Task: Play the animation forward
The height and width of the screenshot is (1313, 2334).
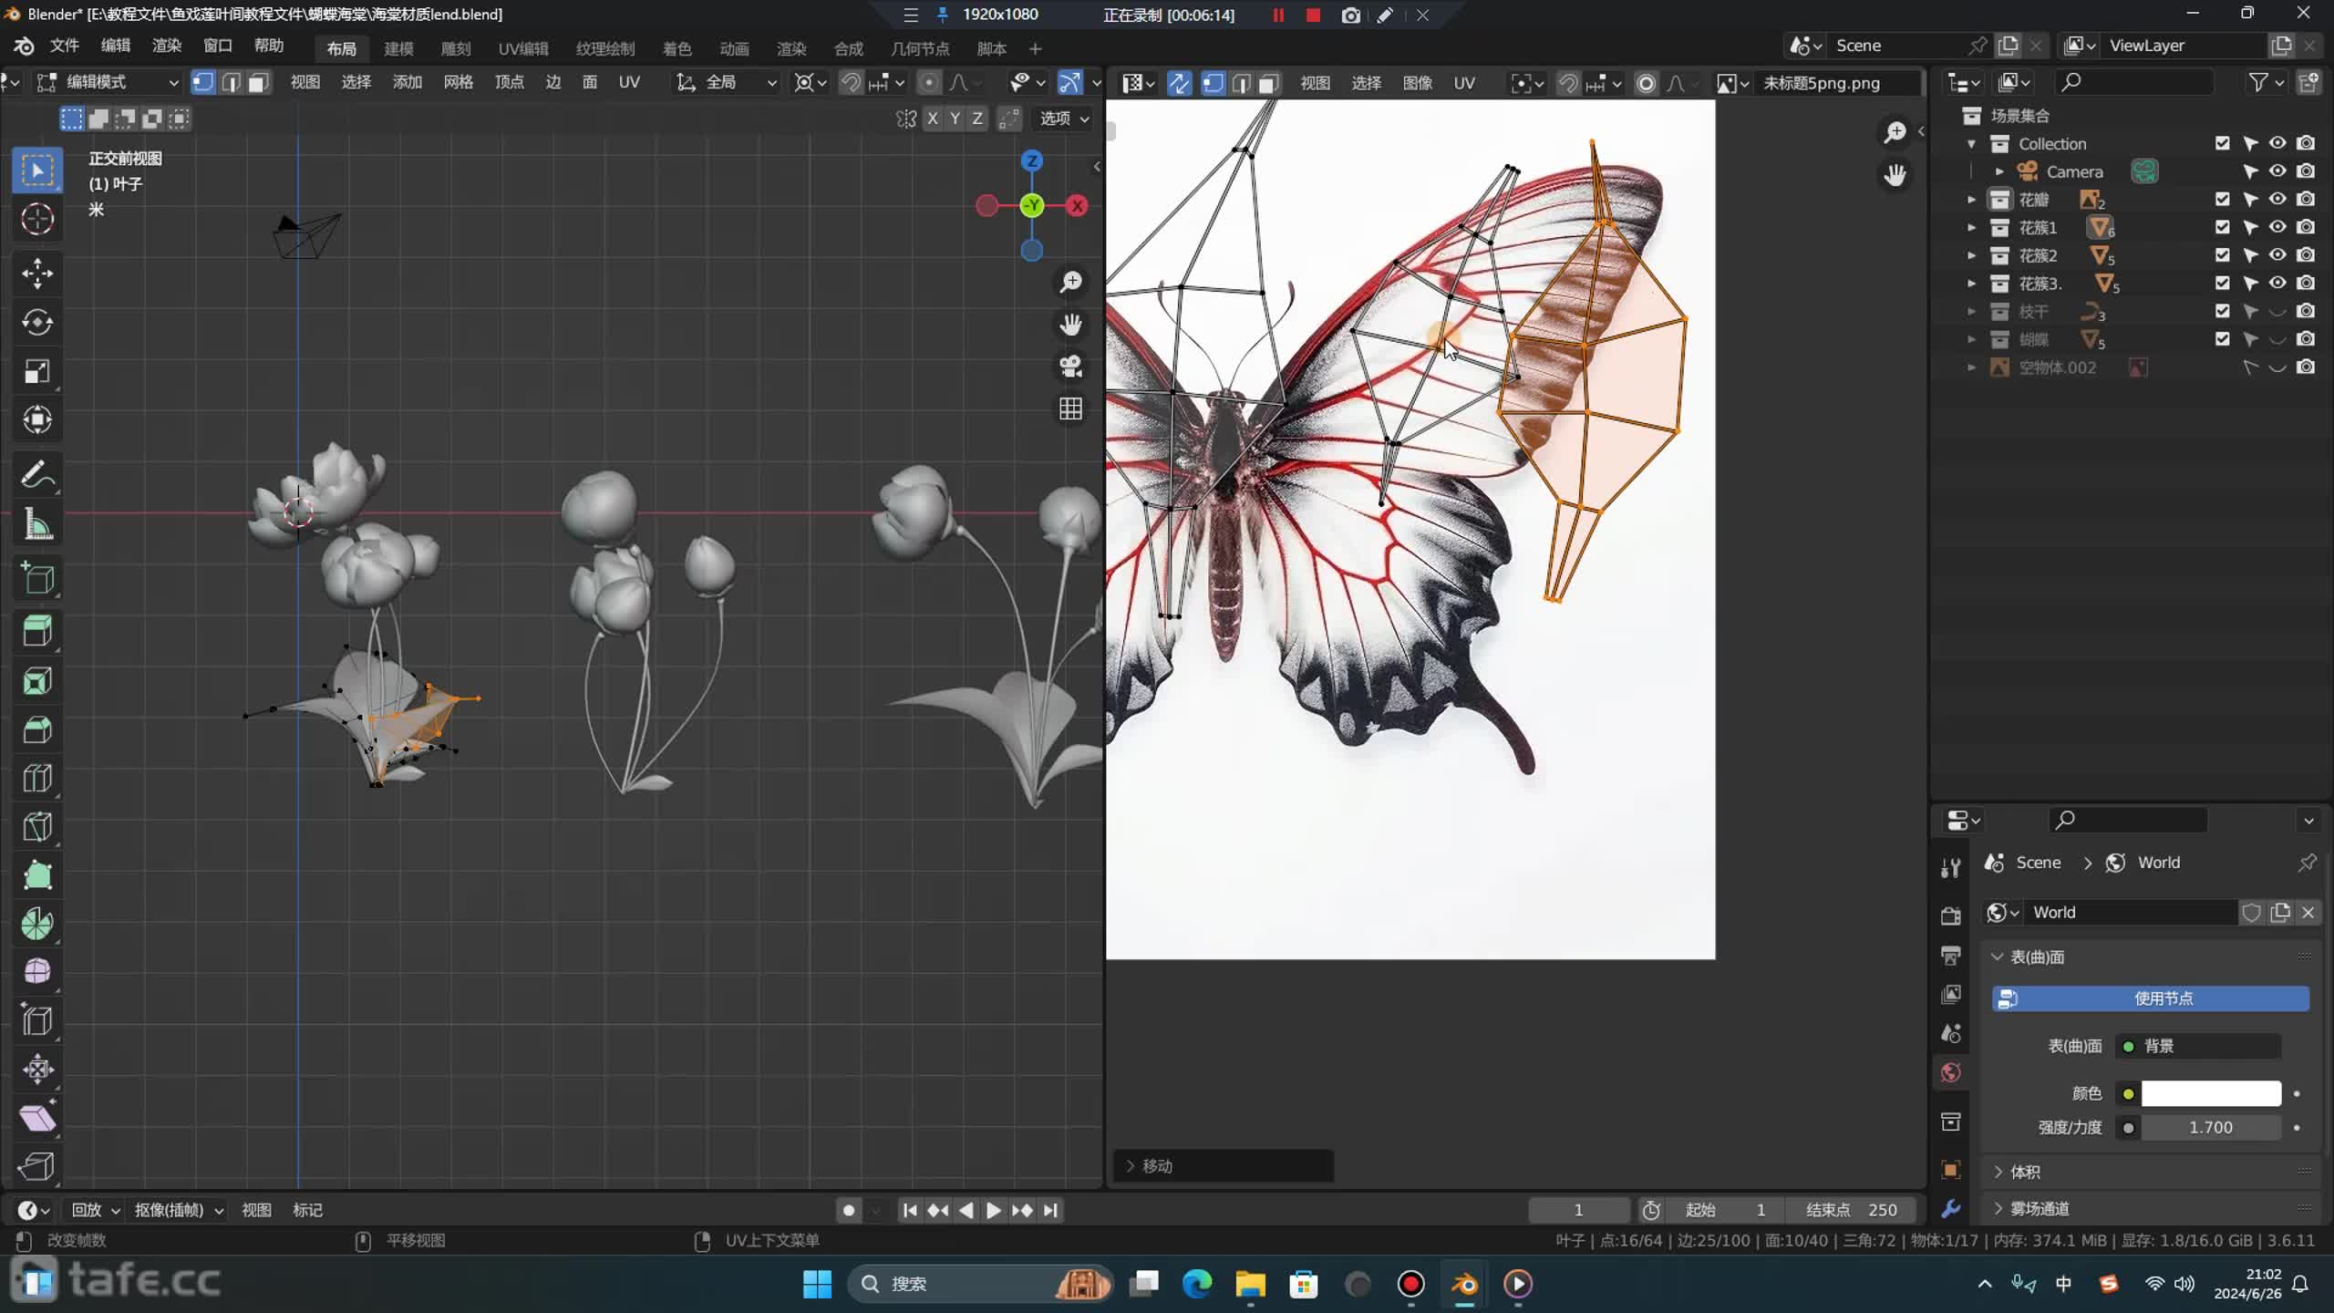Action: [994, 1210]
